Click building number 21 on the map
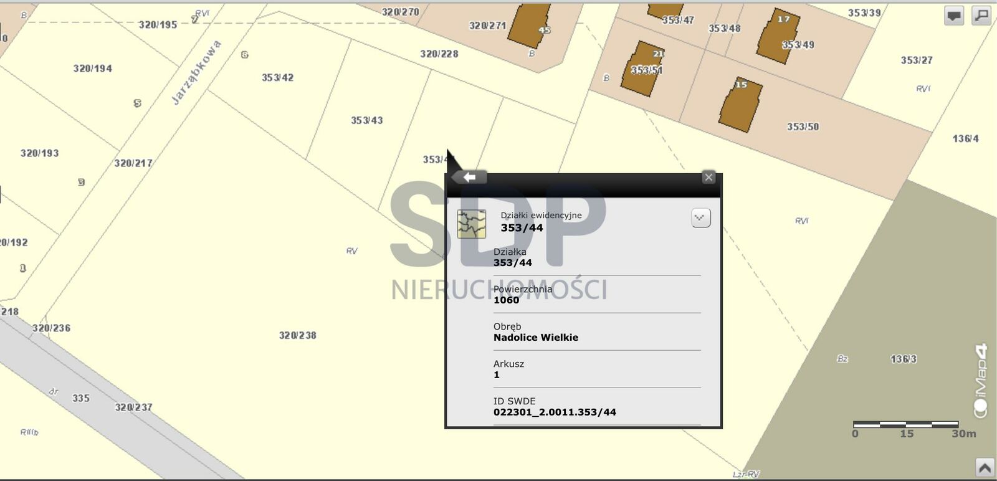997x481 pixels. 658,54
